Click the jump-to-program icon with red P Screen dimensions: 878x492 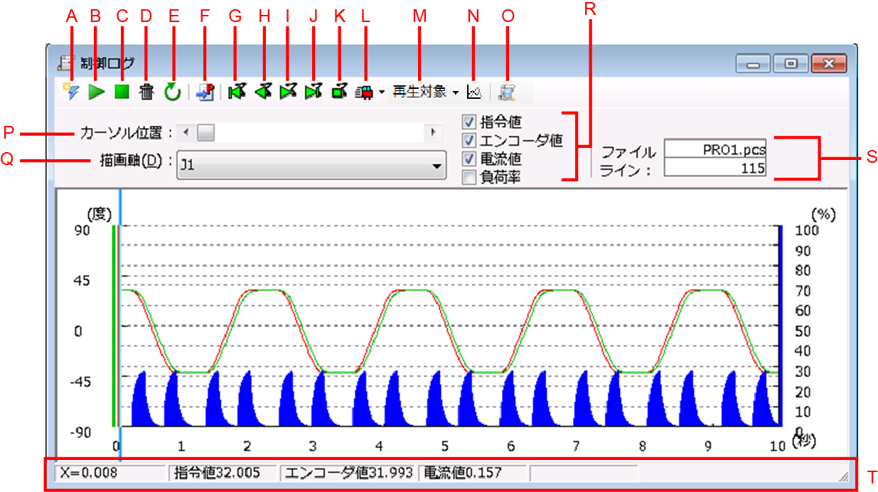(205, 92)
